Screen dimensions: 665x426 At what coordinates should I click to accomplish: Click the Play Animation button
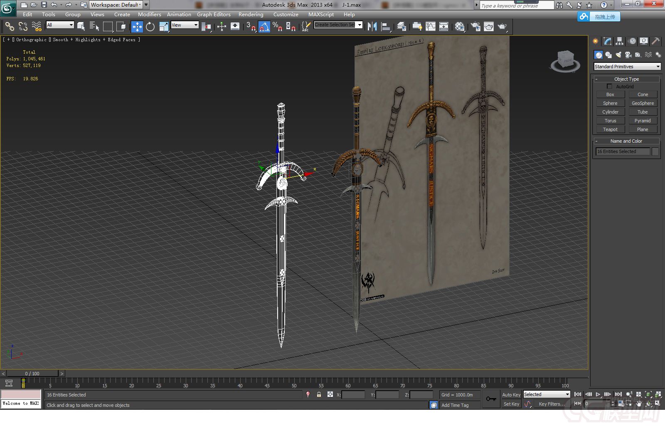pyautogui.click(x=598, y=394)
